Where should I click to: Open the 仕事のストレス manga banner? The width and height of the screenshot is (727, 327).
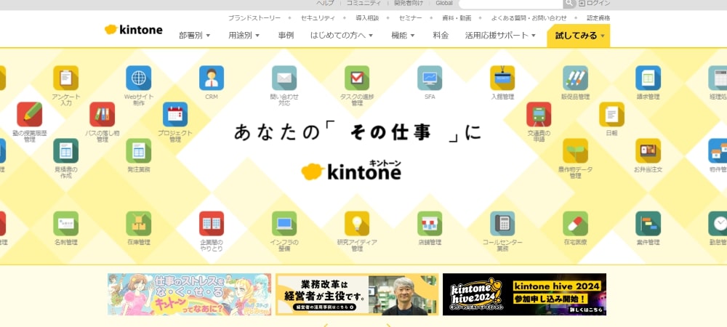pyautogui.click(x=189, y=294)
